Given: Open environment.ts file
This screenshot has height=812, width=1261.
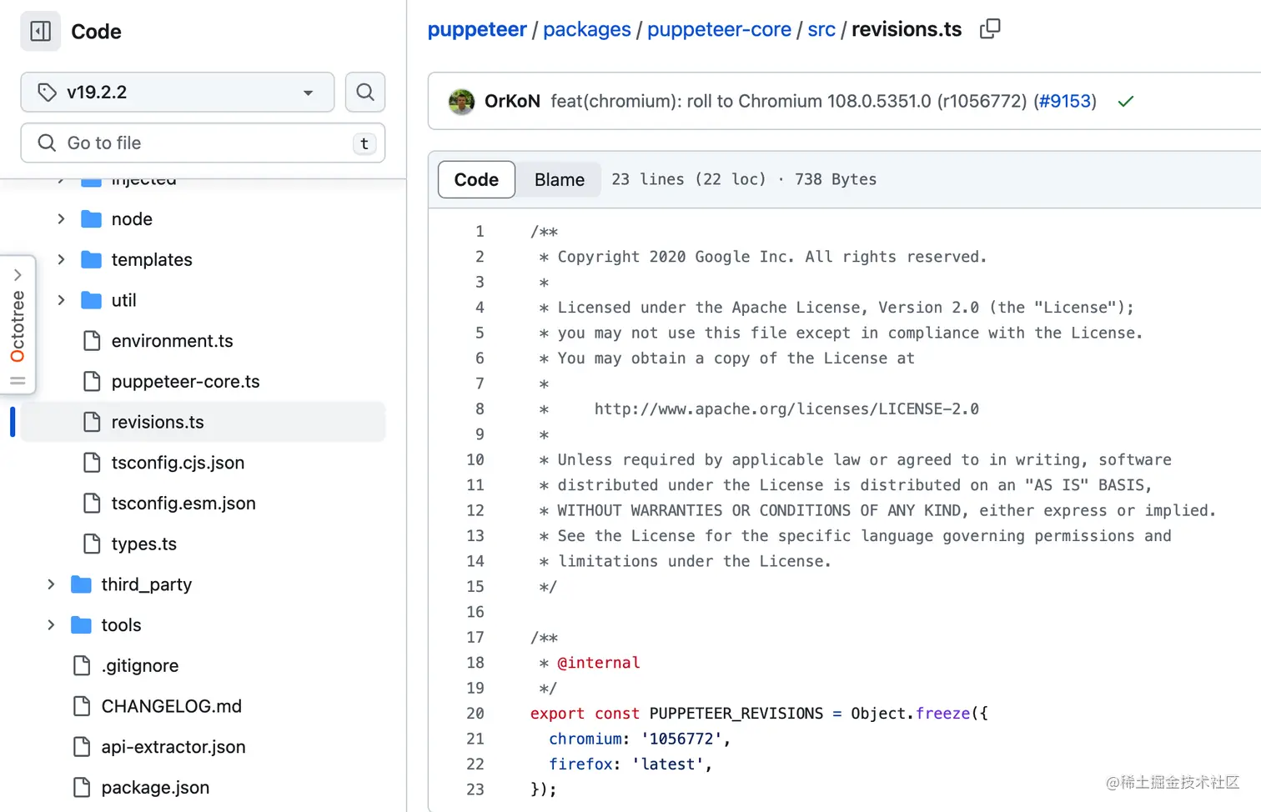Looking at the screenshot, I should (172, 341).
